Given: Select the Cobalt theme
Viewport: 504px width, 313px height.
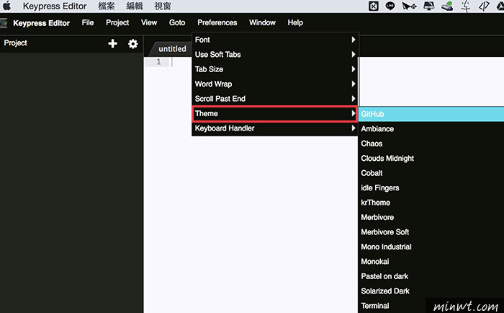Looking at the screenshot, I should [x=431, y=173].
